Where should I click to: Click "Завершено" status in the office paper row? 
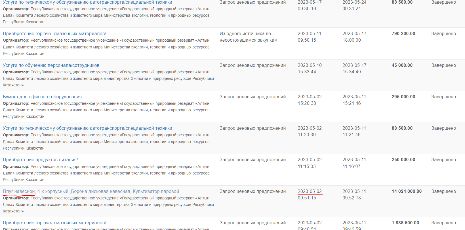tap(443, 97)
